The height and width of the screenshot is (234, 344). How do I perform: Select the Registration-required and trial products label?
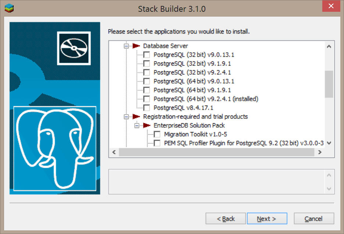(x=195, y=117)
